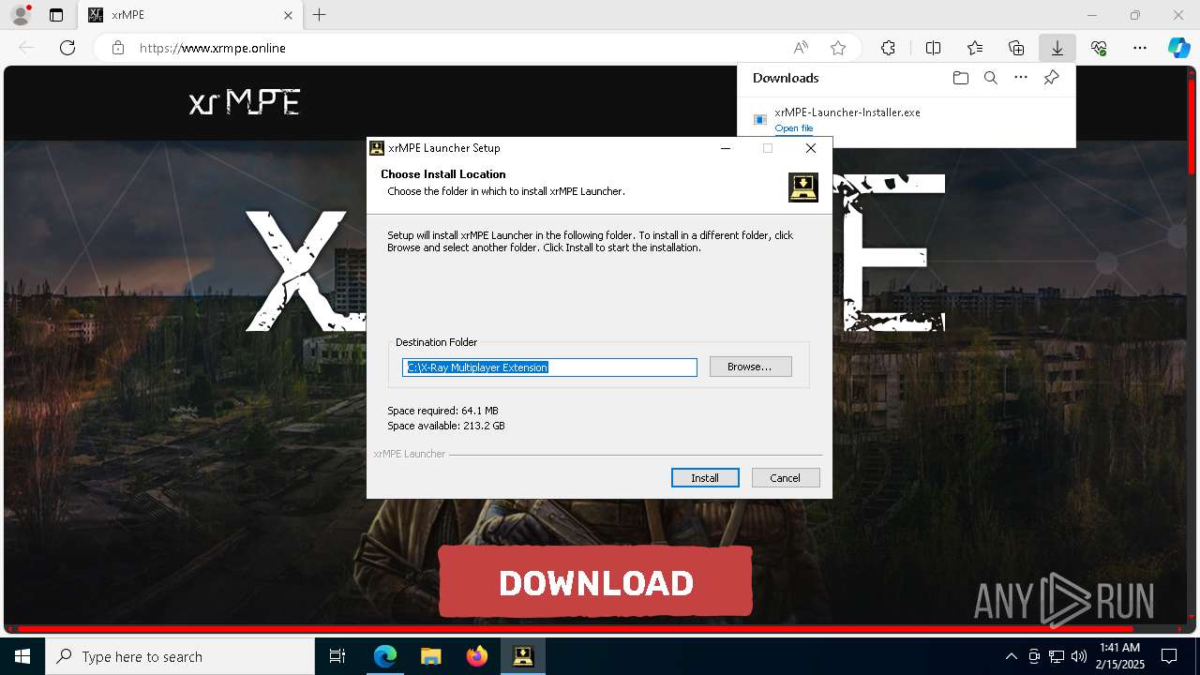This screenshot has height=675, width=1200.
Task: Search downloads with magnifier icon
Action: (990, 78)
